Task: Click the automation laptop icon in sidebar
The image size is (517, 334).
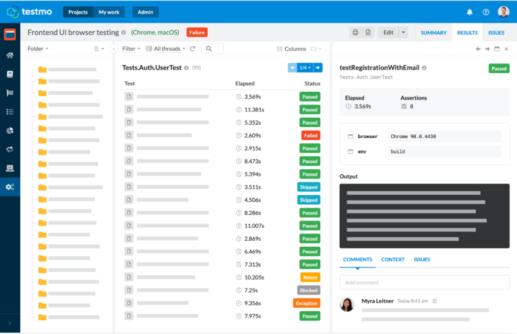Action: [10, 166]
